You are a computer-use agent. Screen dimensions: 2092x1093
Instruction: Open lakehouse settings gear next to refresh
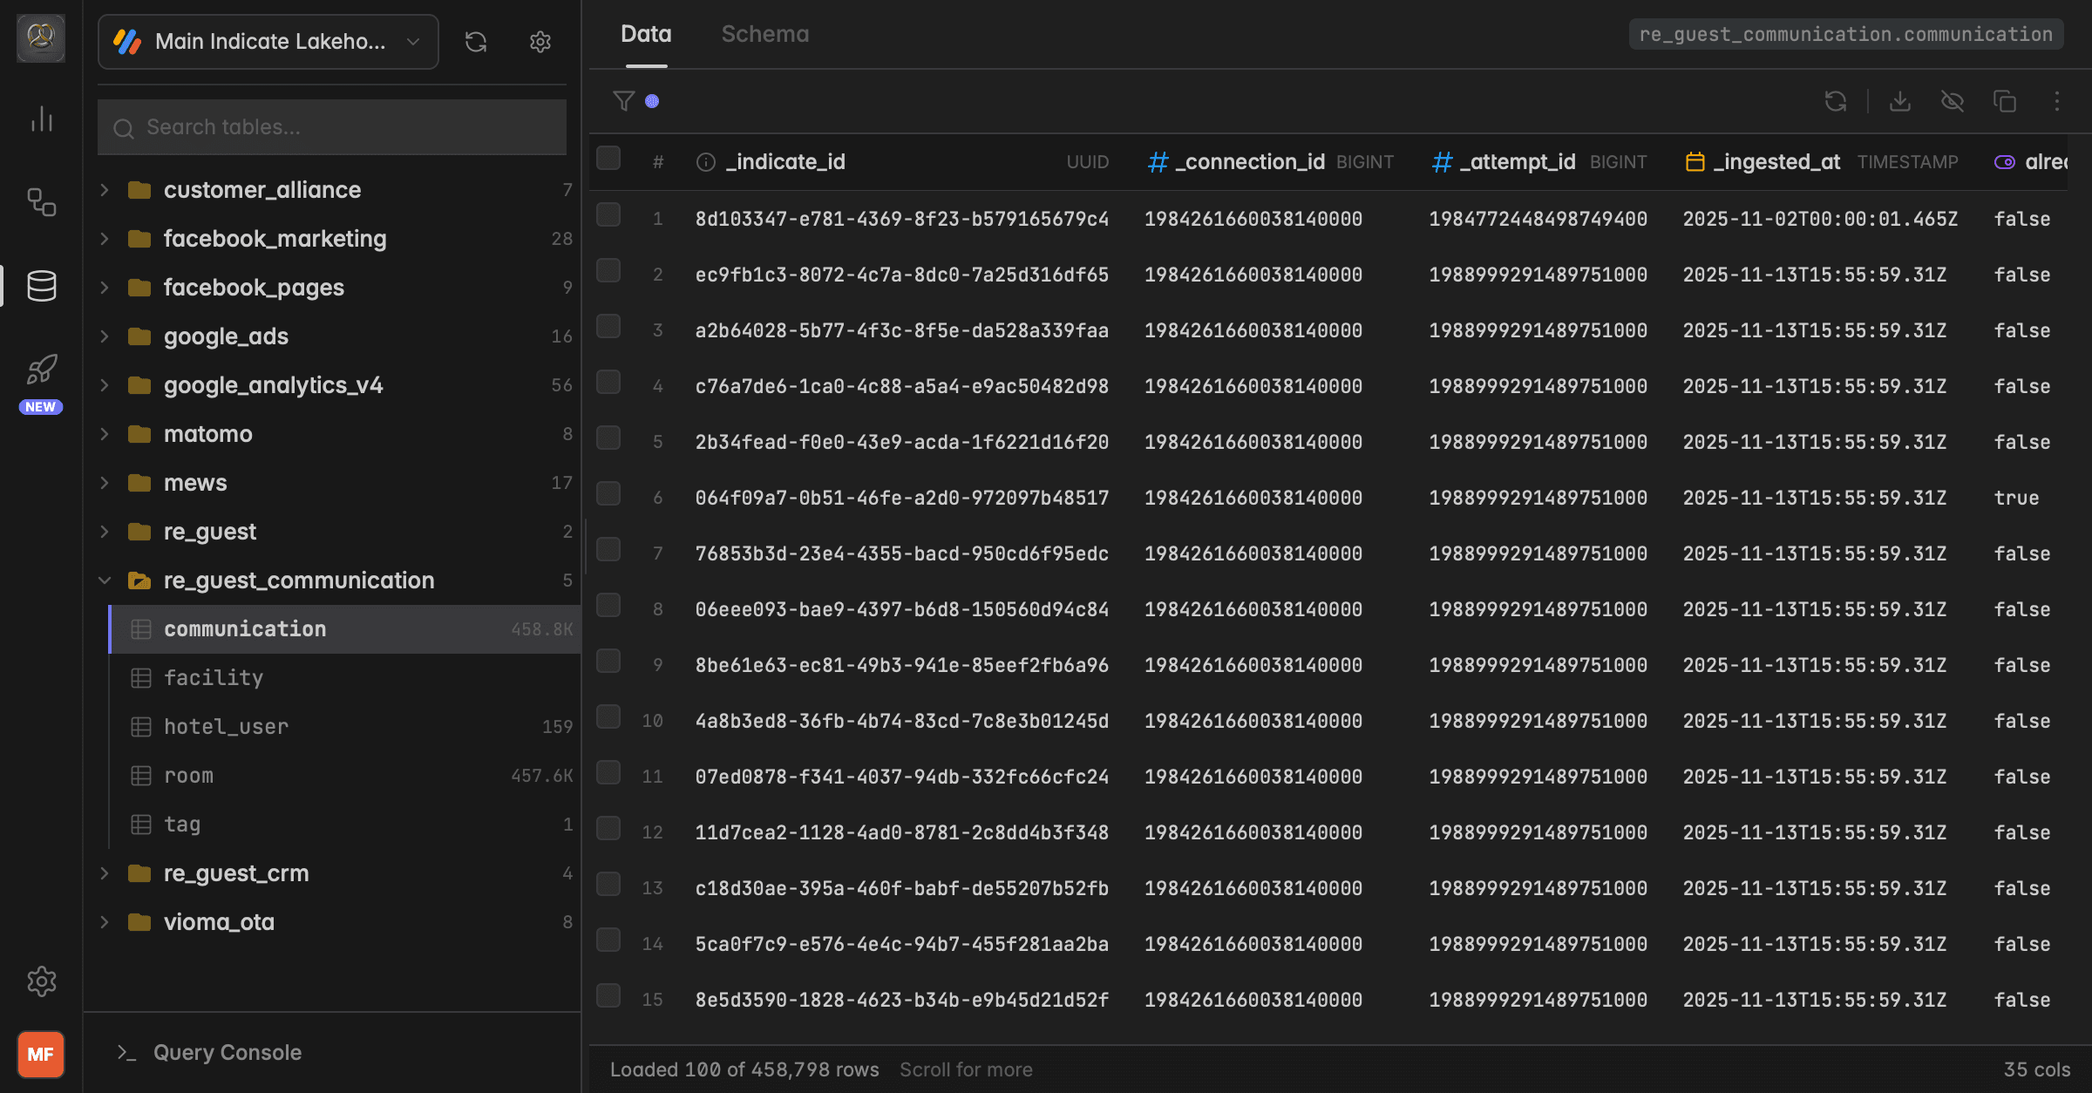click(540, 42)
